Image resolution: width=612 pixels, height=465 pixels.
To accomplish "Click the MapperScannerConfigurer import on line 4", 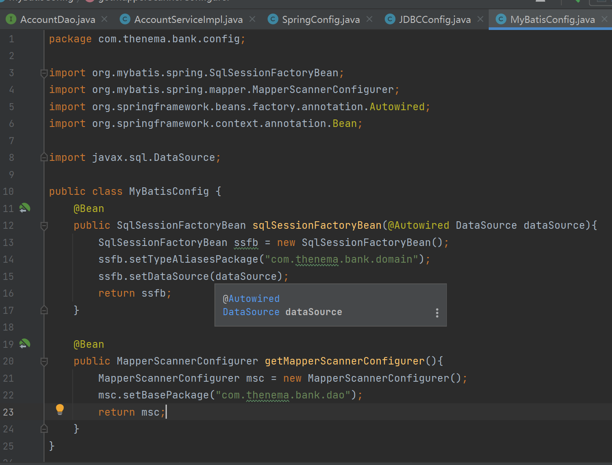I will [224, 89].
